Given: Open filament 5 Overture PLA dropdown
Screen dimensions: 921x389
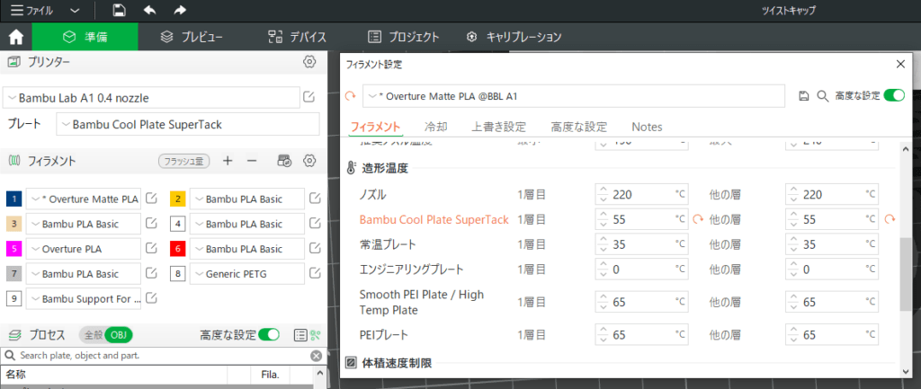Looking at the screenshot, I should (x=84, y=249).
